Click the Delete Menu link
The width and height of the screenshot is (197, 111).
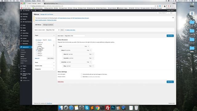[x=61, y=82]
